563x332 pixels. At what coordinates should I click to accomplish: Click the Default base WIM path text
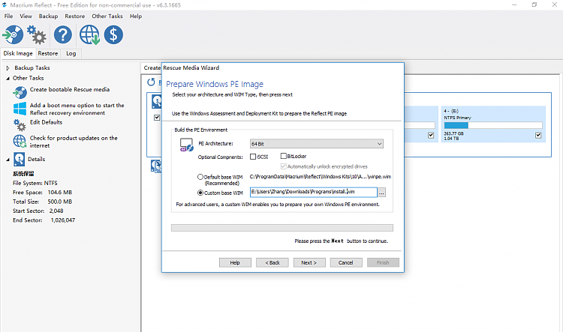(x=321, y=176)
